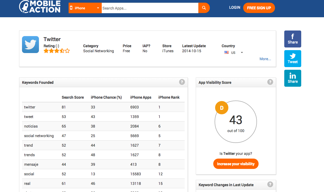This screenshot has height=192, width=324.
Task: Share on Facebook using sidebar button
Action: [x=292, y=39]
